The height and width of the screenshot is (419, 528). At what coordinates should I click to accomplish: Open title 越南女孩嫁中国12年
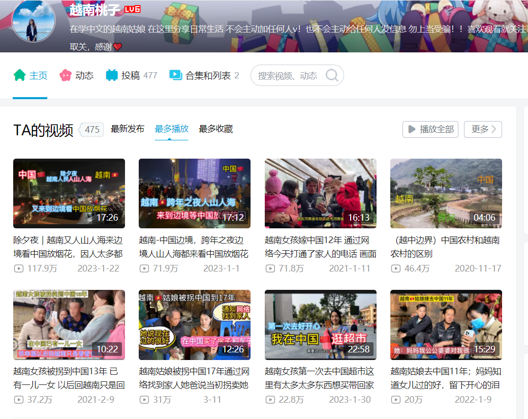(321, 247)
